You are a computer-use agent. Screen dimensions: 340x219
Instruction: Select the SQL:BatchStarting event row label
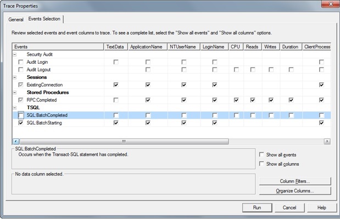(x=44, y=123)
